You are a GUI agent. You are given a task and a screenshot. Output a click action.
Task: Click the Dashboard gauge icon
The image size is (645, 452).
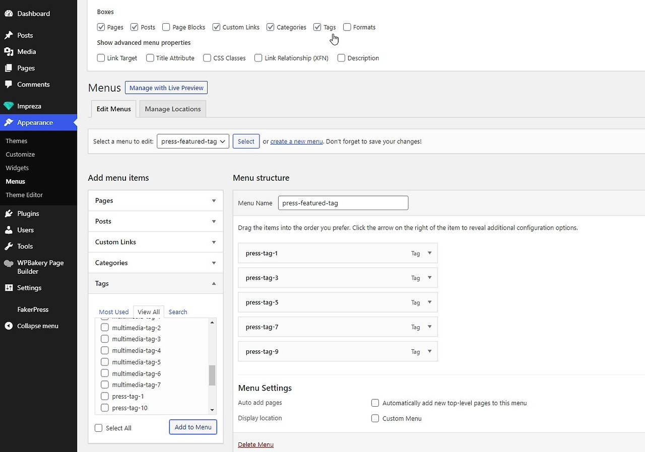[9, 14]
